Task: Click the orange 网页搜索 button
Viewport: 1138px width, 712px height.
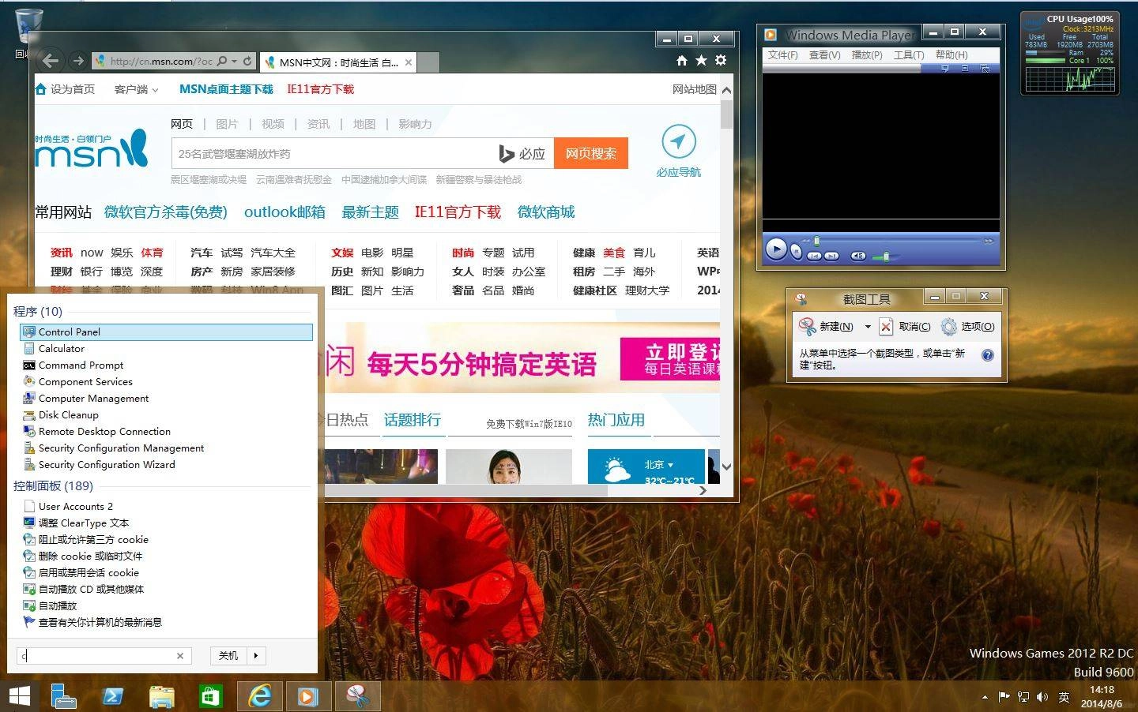Action: coord(591,154)
